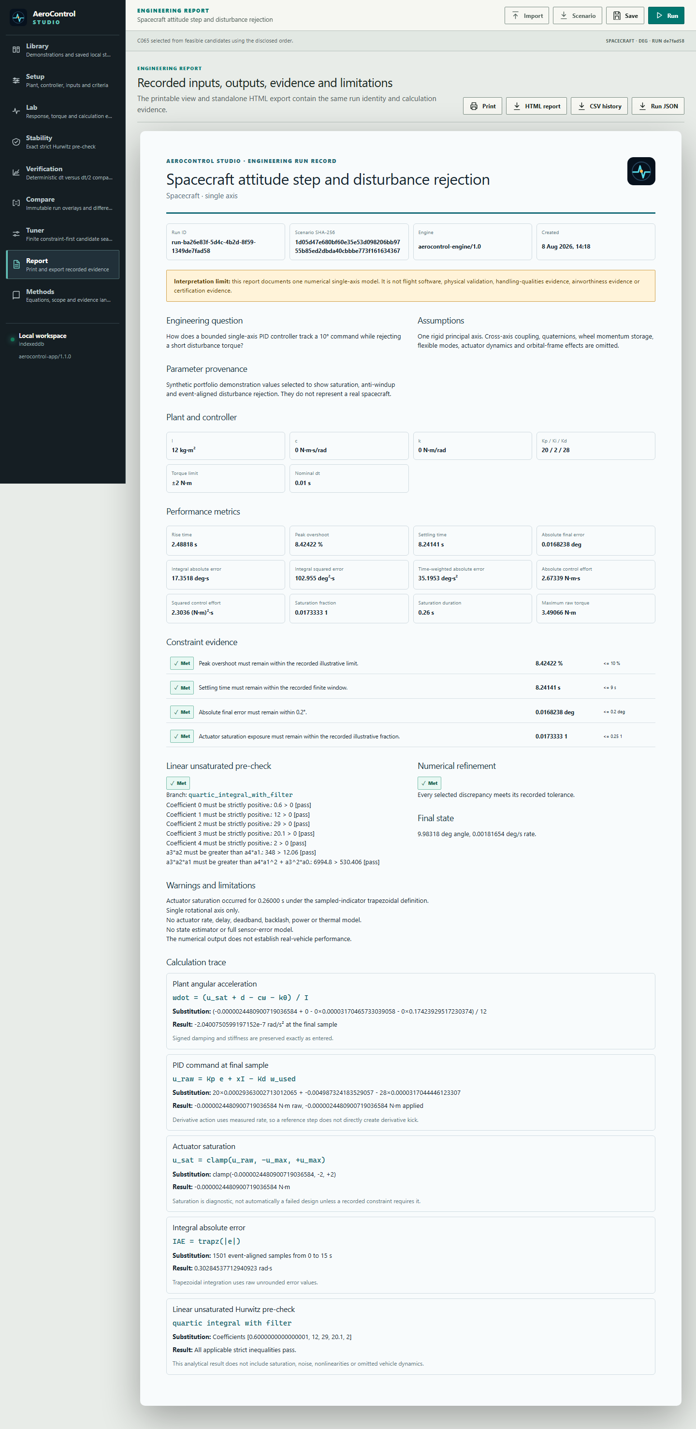
Task: Click the Setup sliders icon
Action: pos(16,80)
